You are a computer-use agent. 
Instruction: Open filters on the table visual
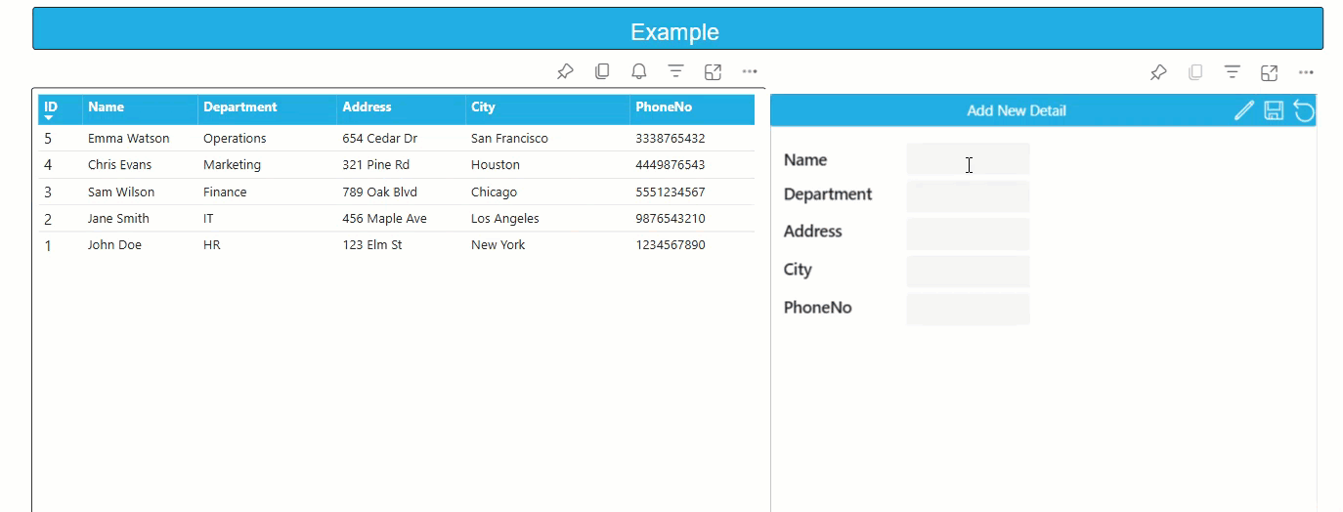(x=675, y=71)
